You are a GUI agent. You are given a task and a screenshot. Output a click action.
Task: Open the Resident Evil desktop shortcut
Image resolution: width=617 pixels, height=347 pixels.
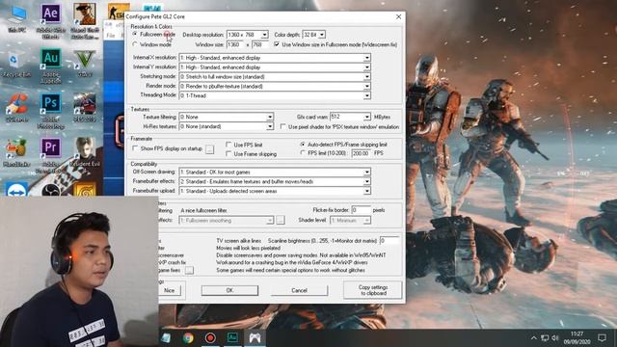pos(85,152)
